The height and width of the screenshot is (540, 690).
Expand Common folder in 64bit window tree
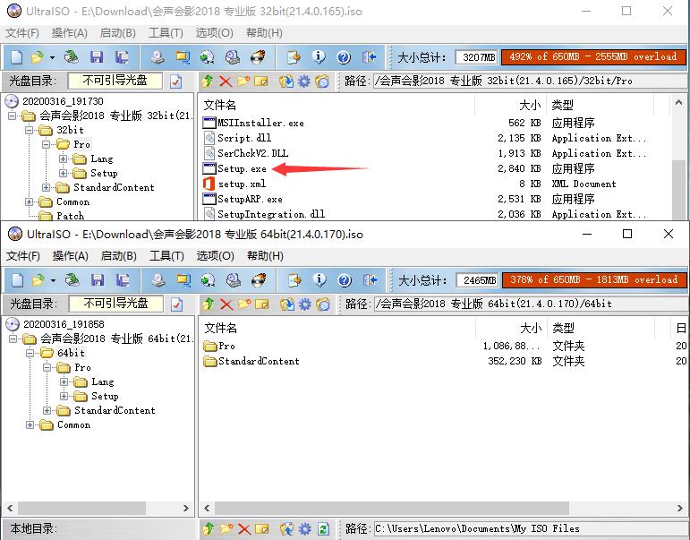click(x=30, y=424)
